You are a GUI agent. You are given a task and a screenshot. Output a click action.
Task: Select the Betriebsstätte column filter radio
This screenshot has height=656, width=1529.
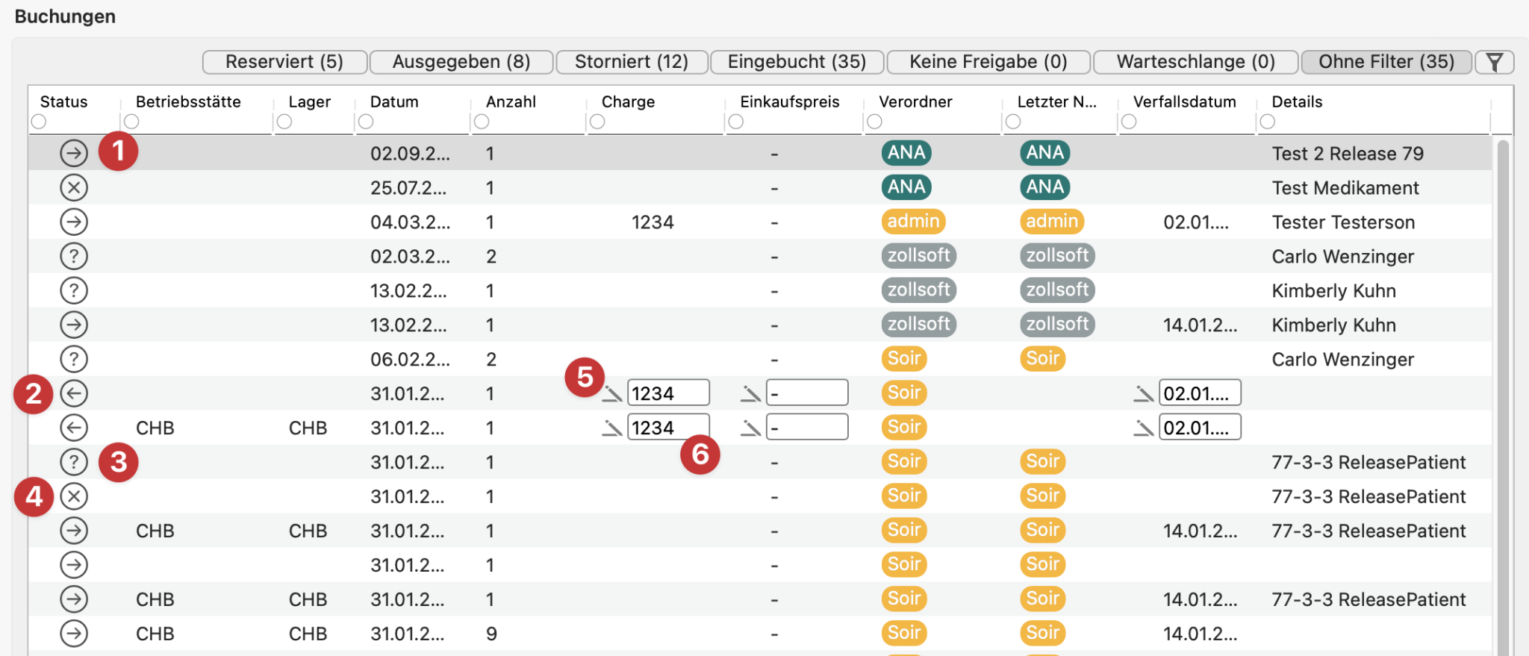131,122
